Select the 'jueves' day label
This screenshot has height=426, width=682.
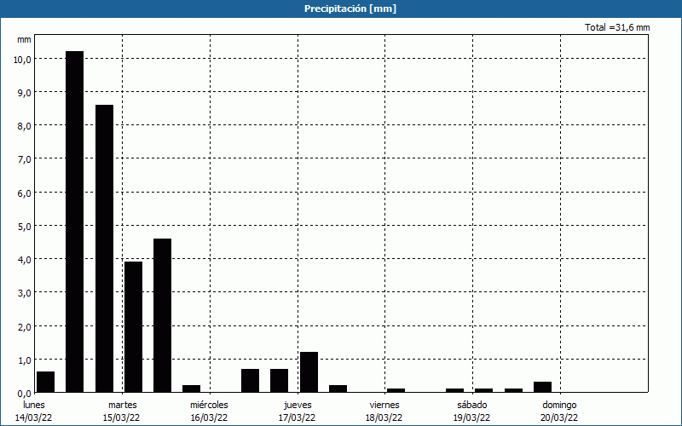coord(298,406)
